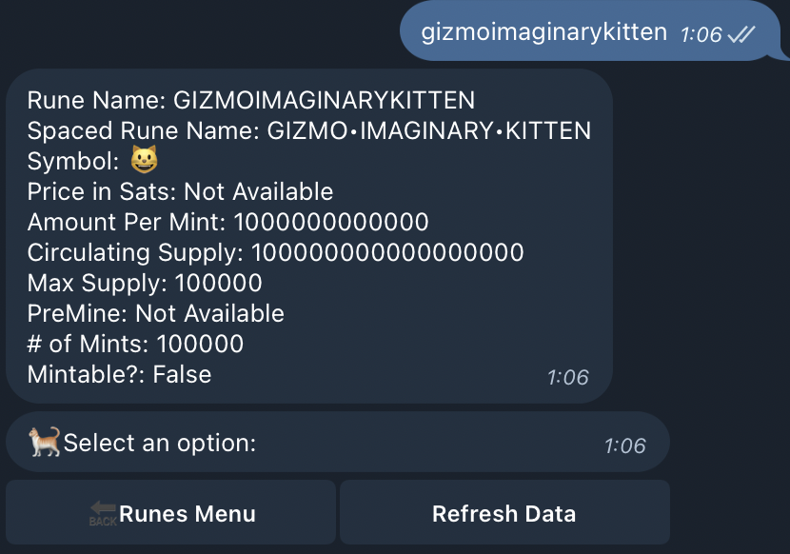The image size is (790, 554).
Task: Click the # of Mints line
Action: tap(135, 344)
